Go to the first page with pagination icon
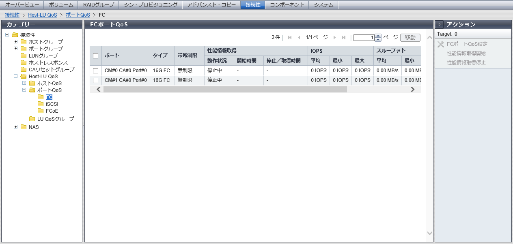 tap(290, 38)
